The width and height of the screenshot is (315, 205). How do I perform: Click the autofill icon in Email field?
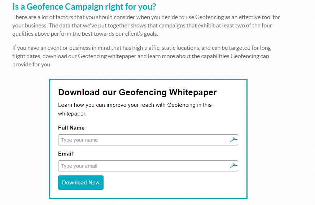(x=234, y=166)
